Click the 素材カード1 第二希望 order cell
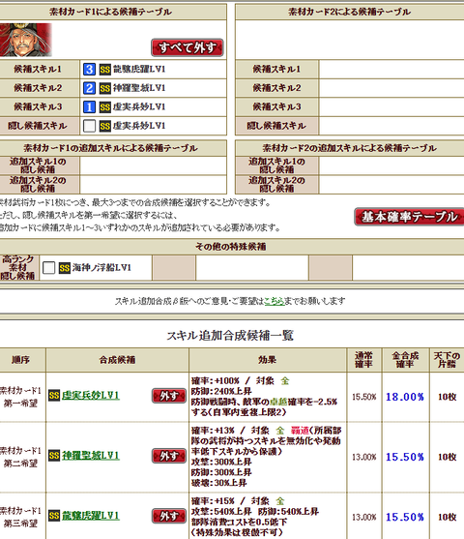The width and height of the screenshot is (464, 539). 21,457
